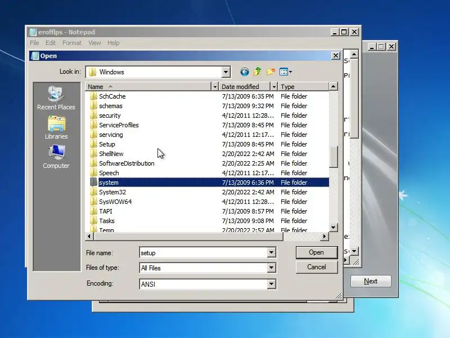Image resolution: width=450 pixels, height=338 pixels.
Task: Click the file list scroll down arrow
Action: click(x=333, y=228)
